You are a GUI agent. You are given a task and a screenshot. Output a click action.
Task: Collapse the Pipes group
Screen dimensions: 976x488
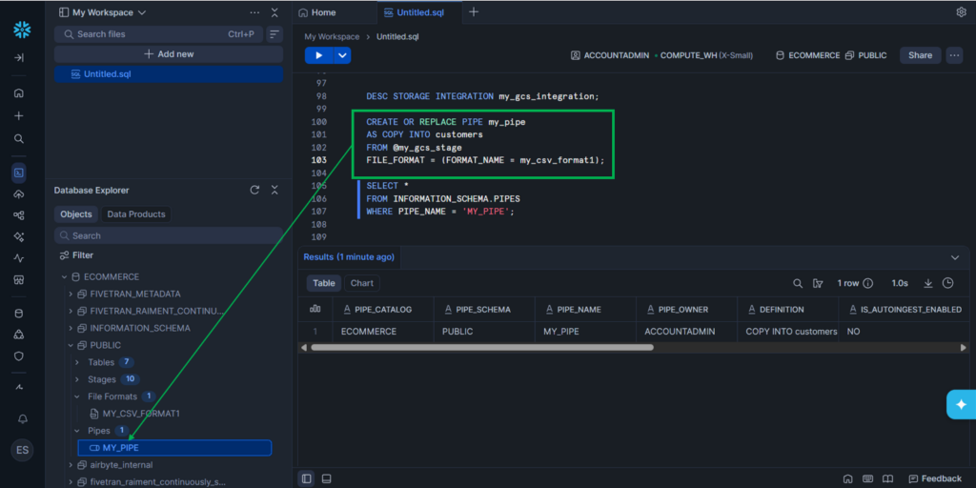pyautogui.click(x=77, y=431)
